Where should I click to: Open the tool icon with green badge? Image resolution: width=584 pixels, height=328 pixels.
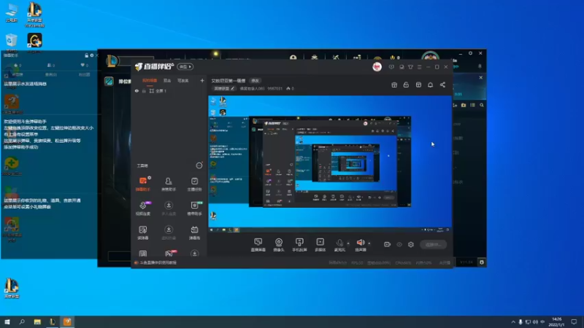click(x=194, y=208)
